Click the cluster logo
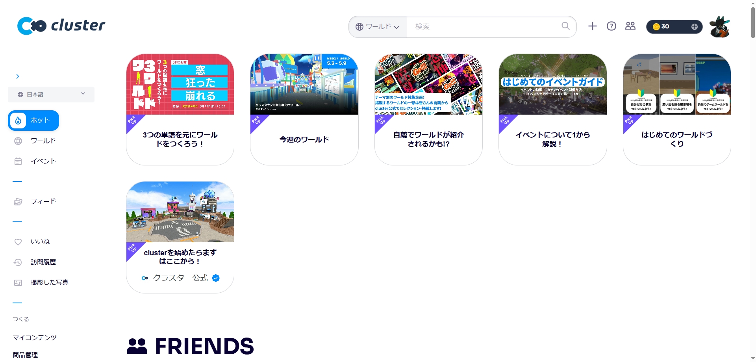Viewport: 756px width, 362px height. pos(61,26)
